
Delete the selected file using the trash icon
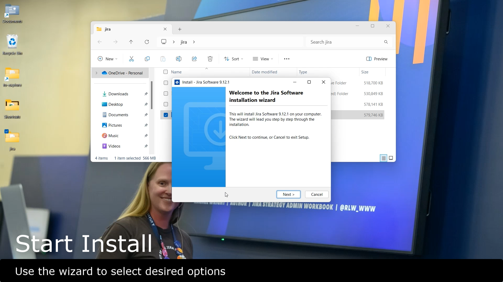(210, 59)
